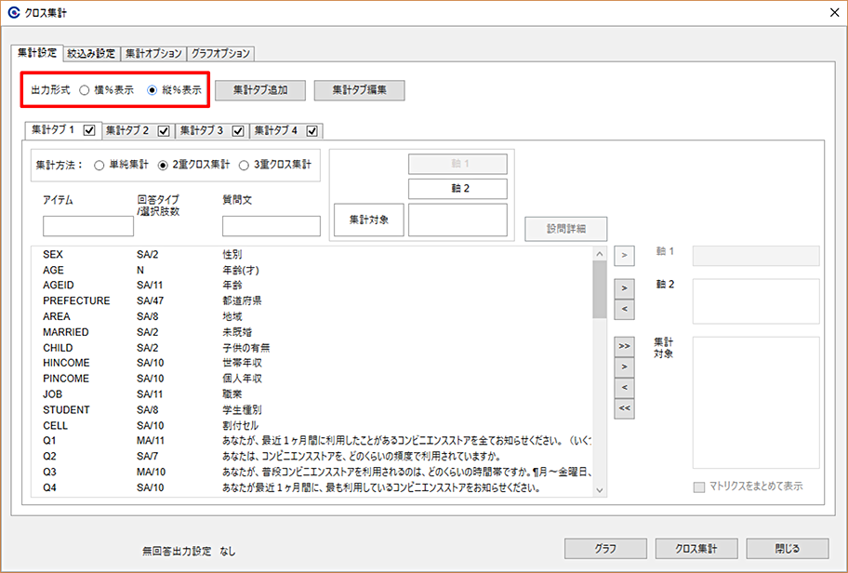Click the アイテム filter input field
Viewport: 848px width, 573px height.
[88, 226]
